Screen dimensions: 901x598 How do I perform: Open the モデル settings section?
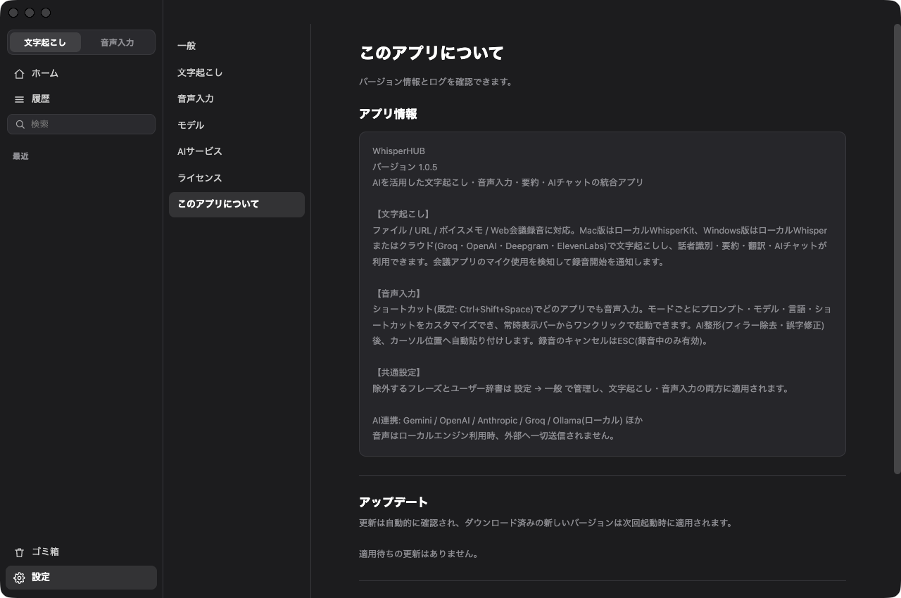237,125
